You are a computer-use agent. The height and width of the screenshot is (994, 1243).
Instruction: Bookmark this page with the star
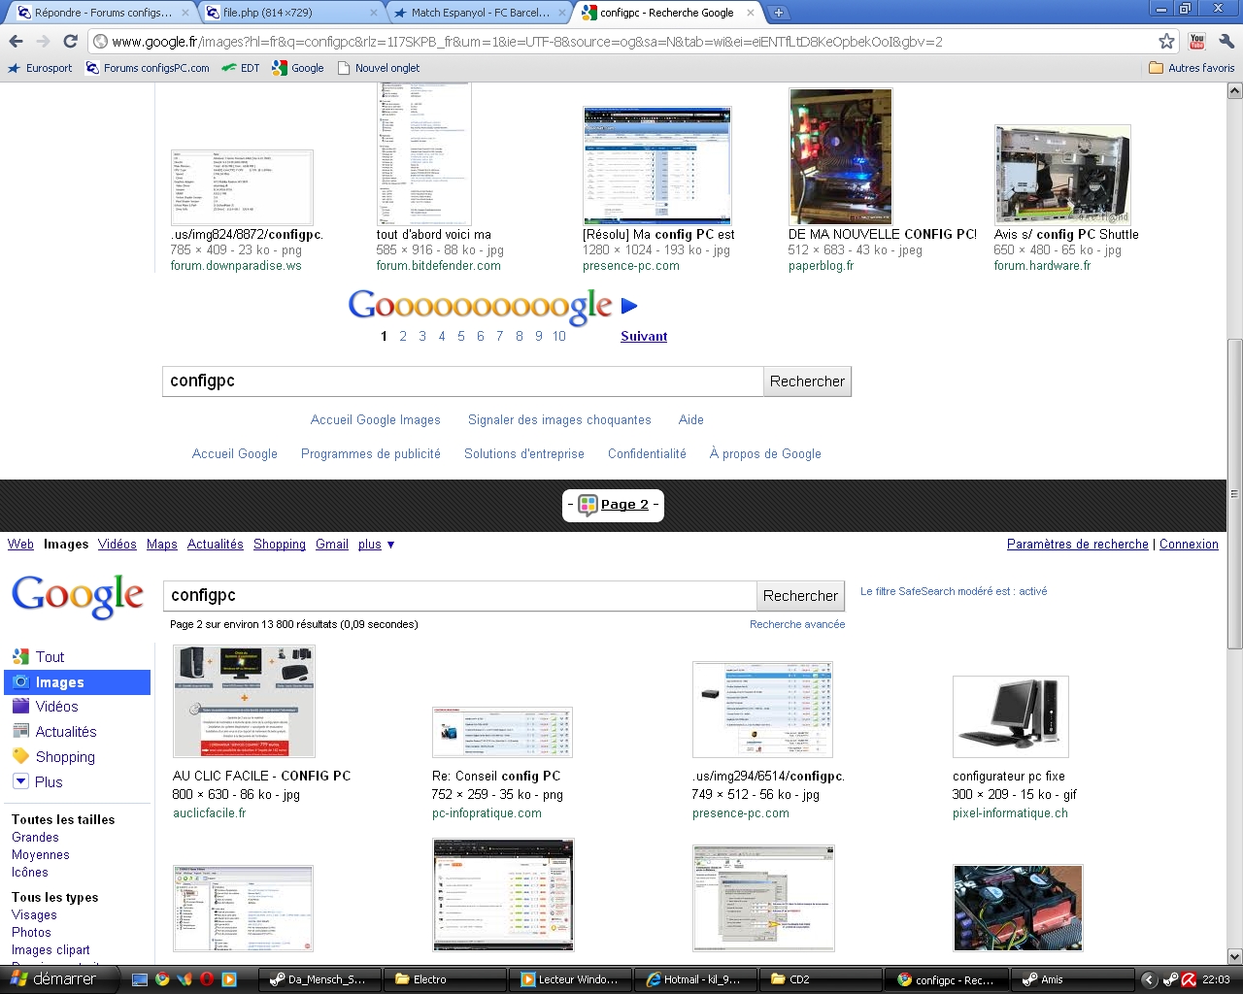pos(1166,41)
